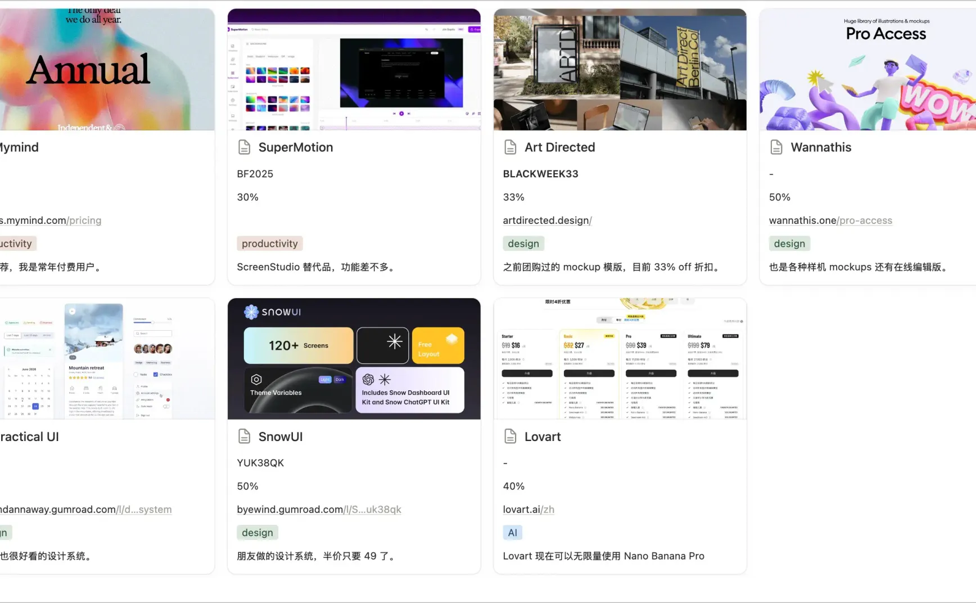Open the SnowUI cover thumbnail
Screen dimensions: 976x603
tap(354, 359)
